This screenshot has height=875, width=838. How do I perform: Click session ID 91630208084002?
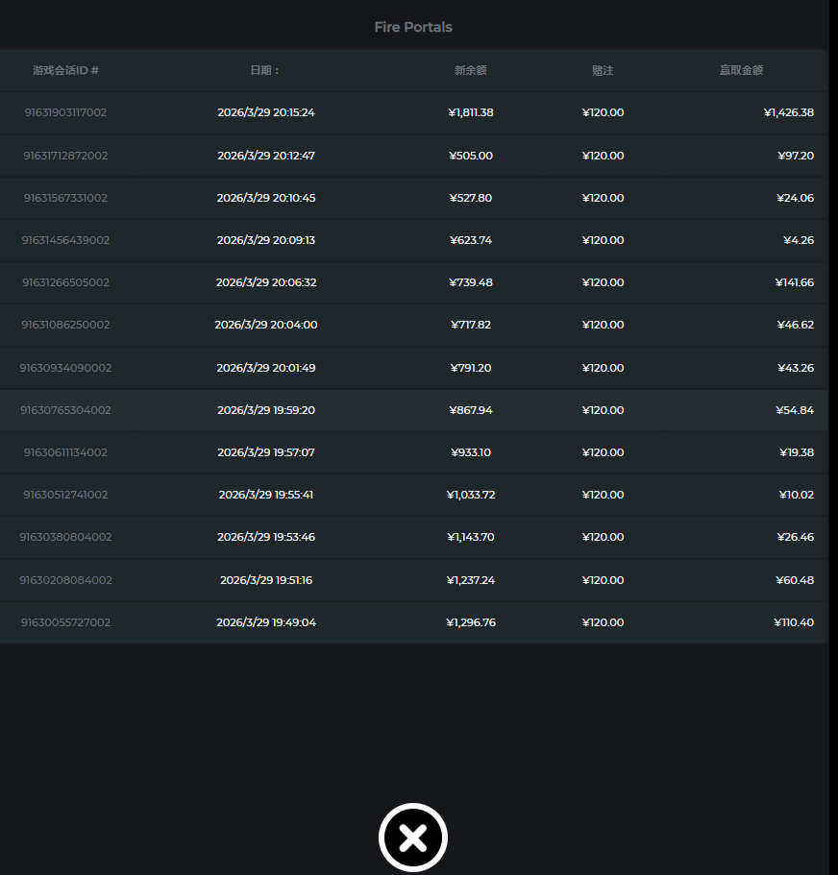(x=65, y=580)
